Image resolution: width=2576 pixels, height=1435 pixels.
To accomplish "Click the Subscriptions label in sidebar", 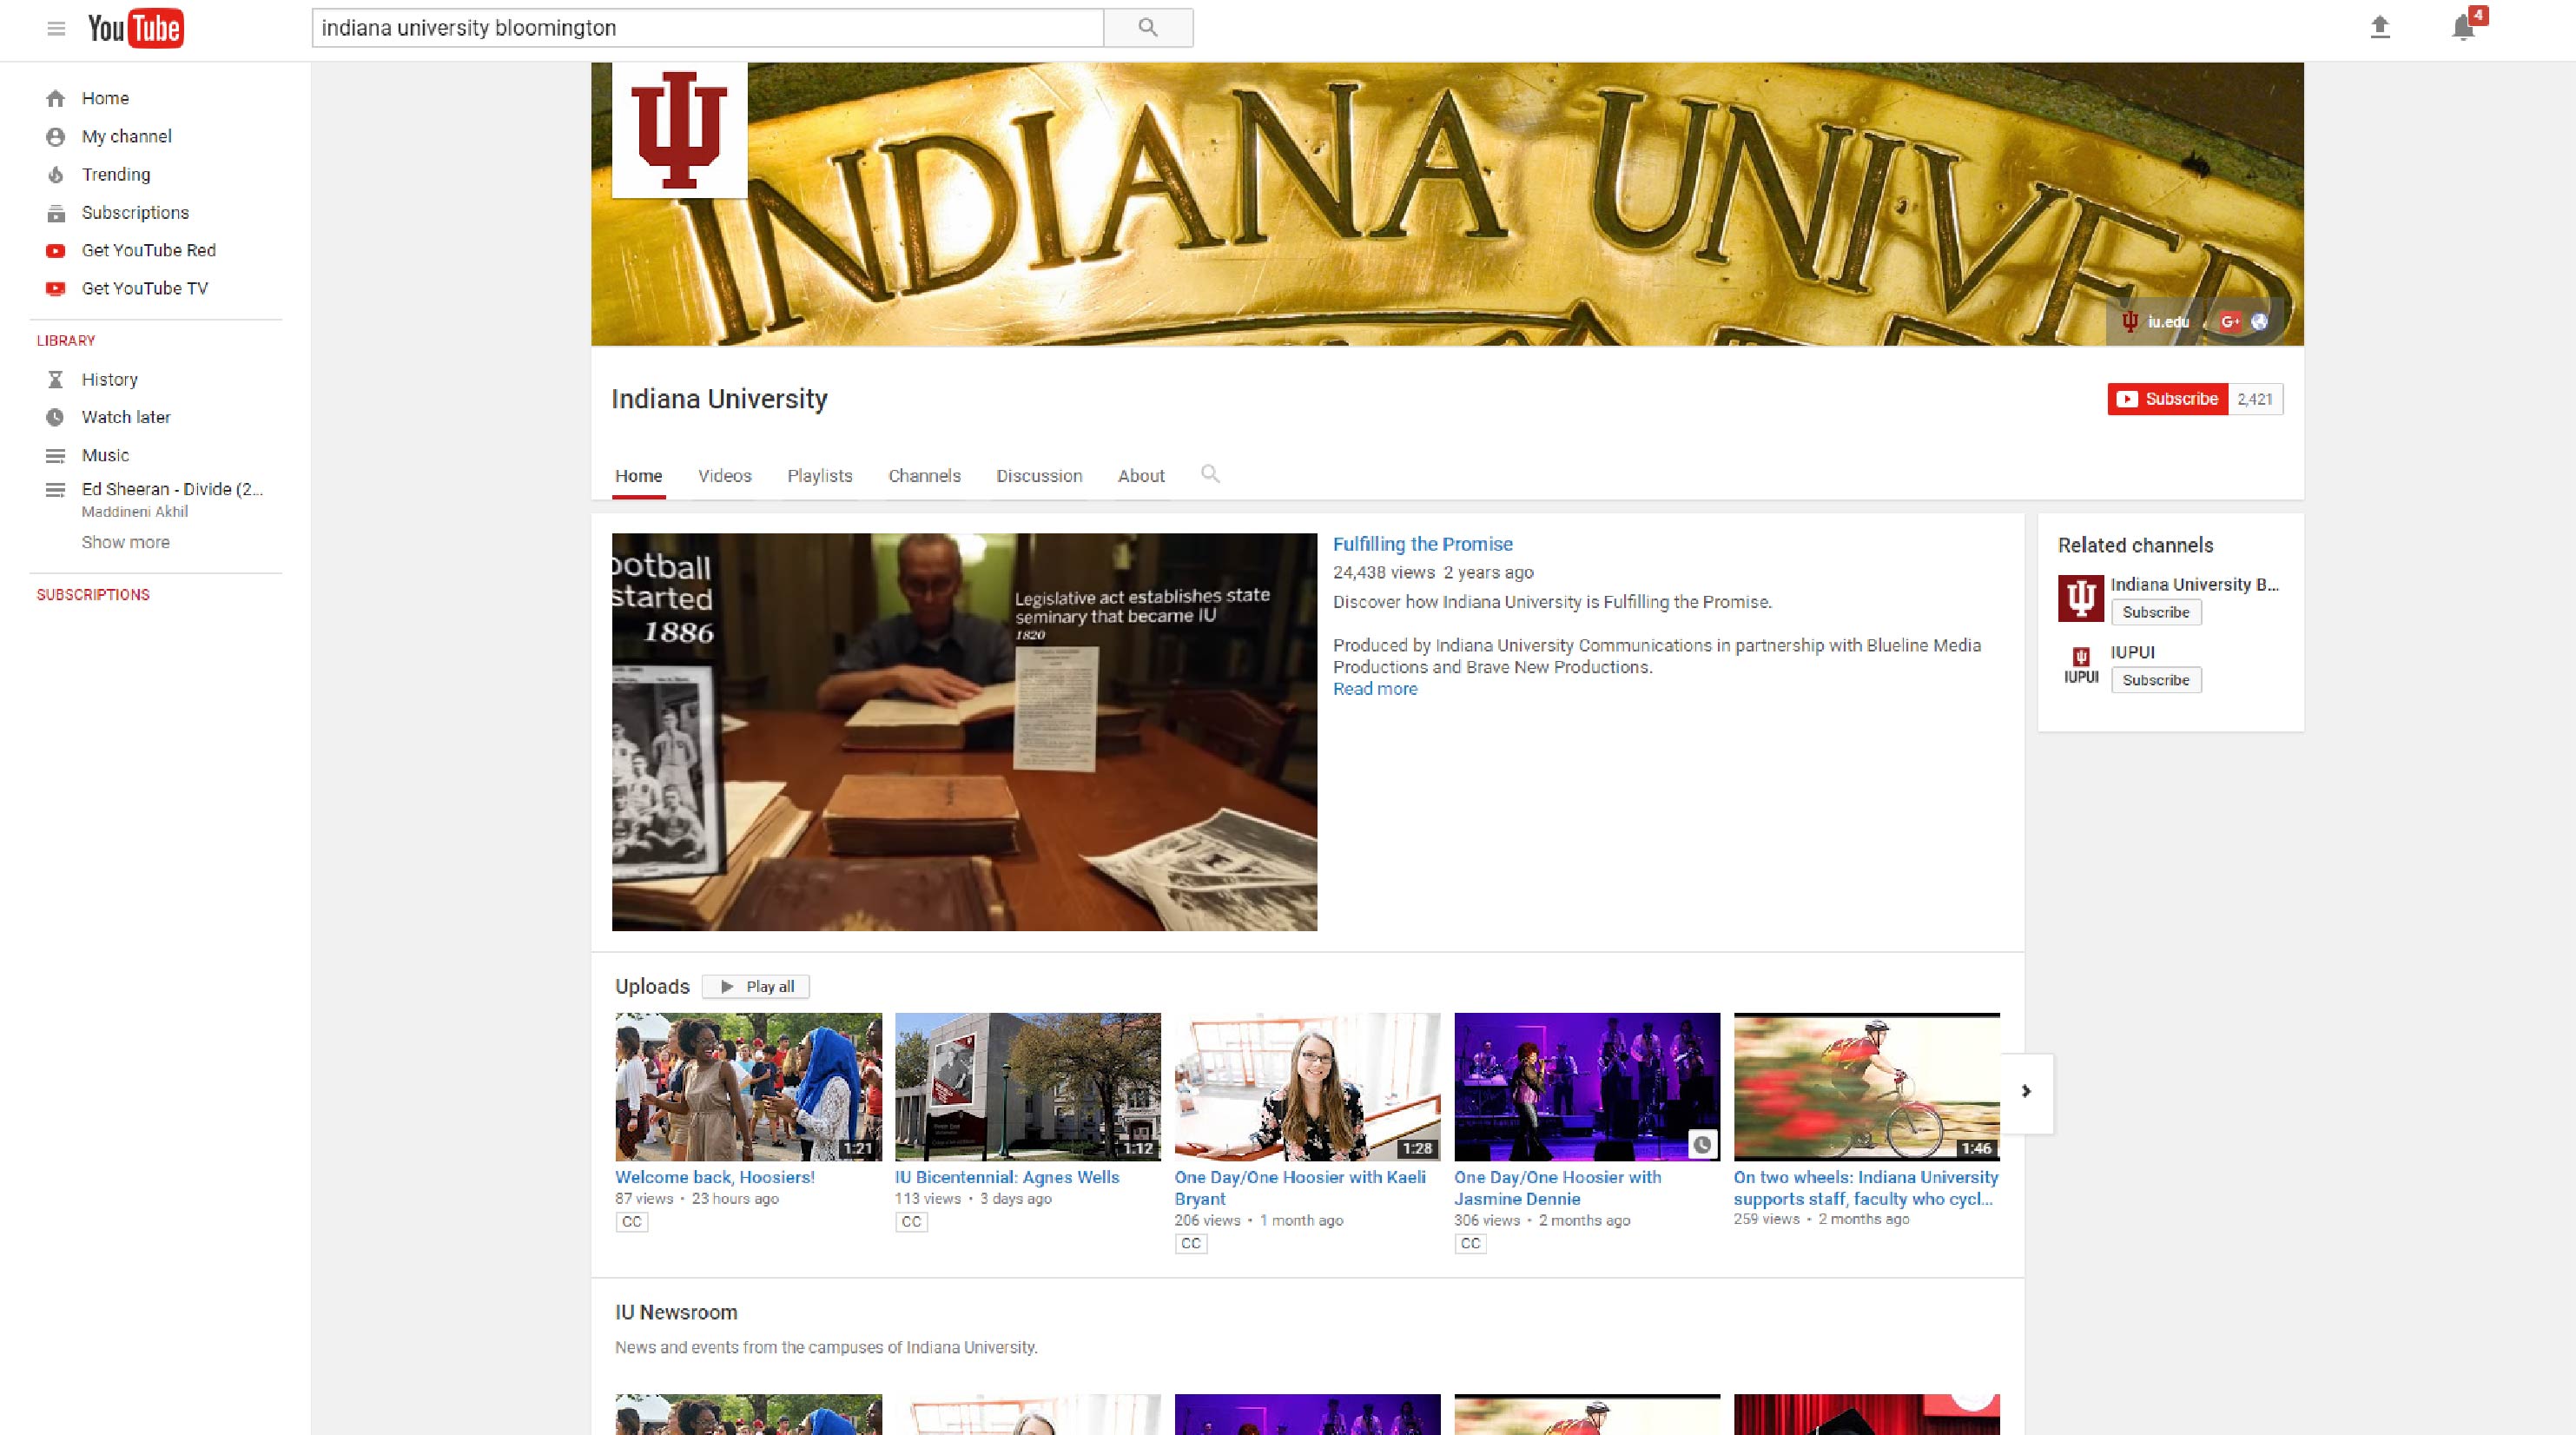I will (x=135, y=213).
